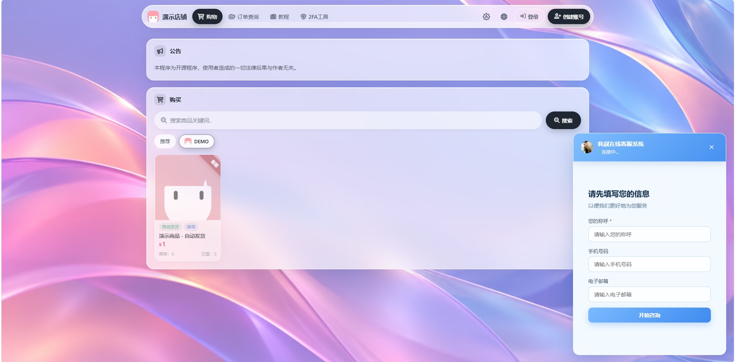The height and width of the screenshot is (362, 735).
Task: Open the 订单查询 order lookup menu
Action: pos(244,17)
